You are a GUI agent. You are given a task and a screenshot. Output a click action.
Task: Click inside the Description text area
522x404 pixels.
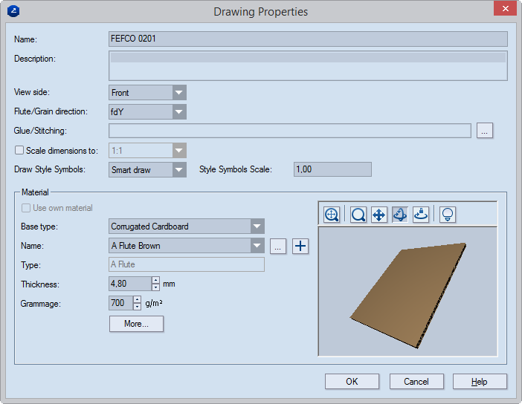pyautogui.click(x=308, y=65)
